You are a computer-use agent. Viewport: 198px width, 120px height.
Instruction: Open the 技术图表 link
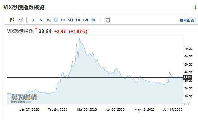click(x=188, y=20)
